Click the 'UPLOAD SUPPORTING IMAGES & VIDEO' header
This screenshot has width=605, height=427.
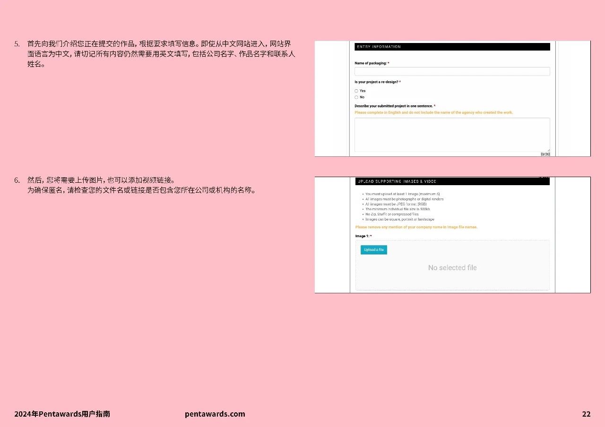click(452, 181)
